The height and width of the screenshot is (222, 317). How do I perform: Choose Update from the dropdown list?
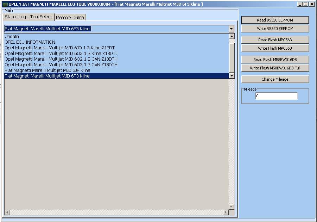117,36
